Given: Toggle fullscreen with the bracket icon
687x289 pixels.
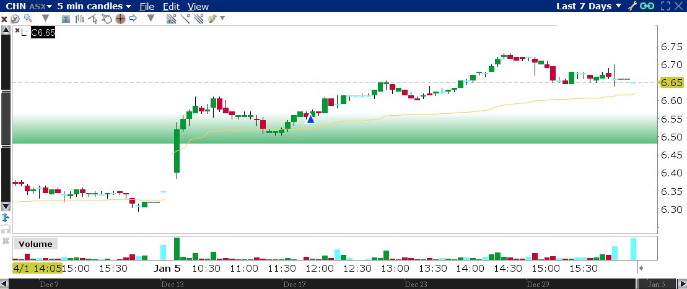Looking at the screenshot, I should tap(665, 6).
